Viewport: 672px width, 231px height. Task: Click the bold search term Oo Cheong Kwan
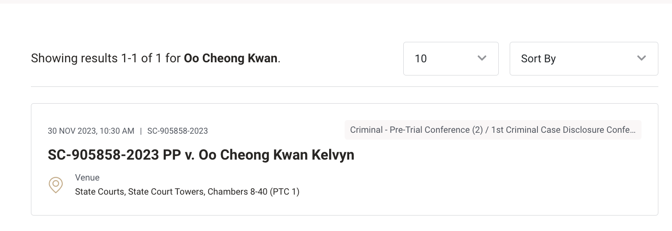click(231, 59)
